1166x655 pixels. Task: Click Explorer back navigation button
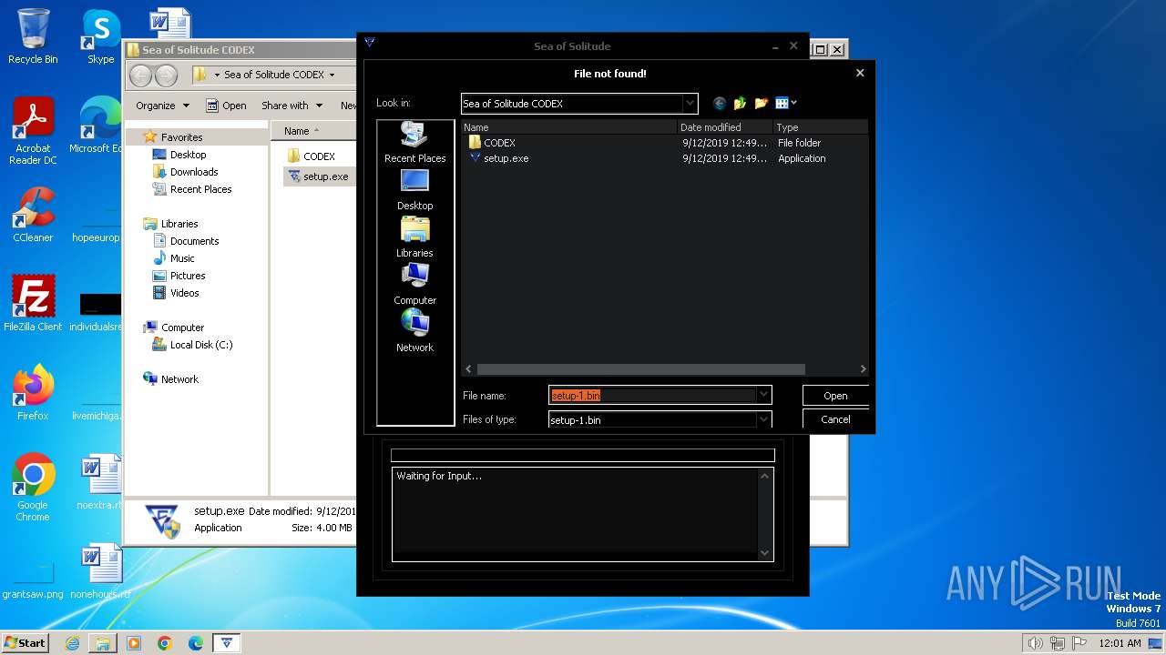click(x=140, y=75)
